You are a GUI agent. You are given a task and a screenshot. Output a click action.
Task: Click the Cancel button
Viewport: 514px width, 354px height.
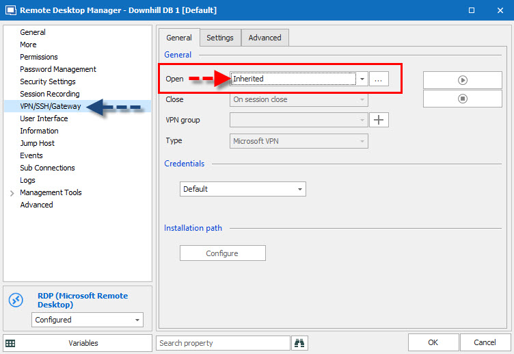(485, 342)
